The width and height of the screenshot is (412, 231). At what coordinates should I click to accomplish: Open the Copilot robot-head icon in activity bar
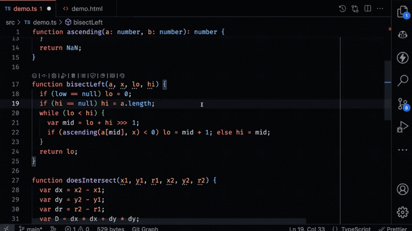coord(403,35)
